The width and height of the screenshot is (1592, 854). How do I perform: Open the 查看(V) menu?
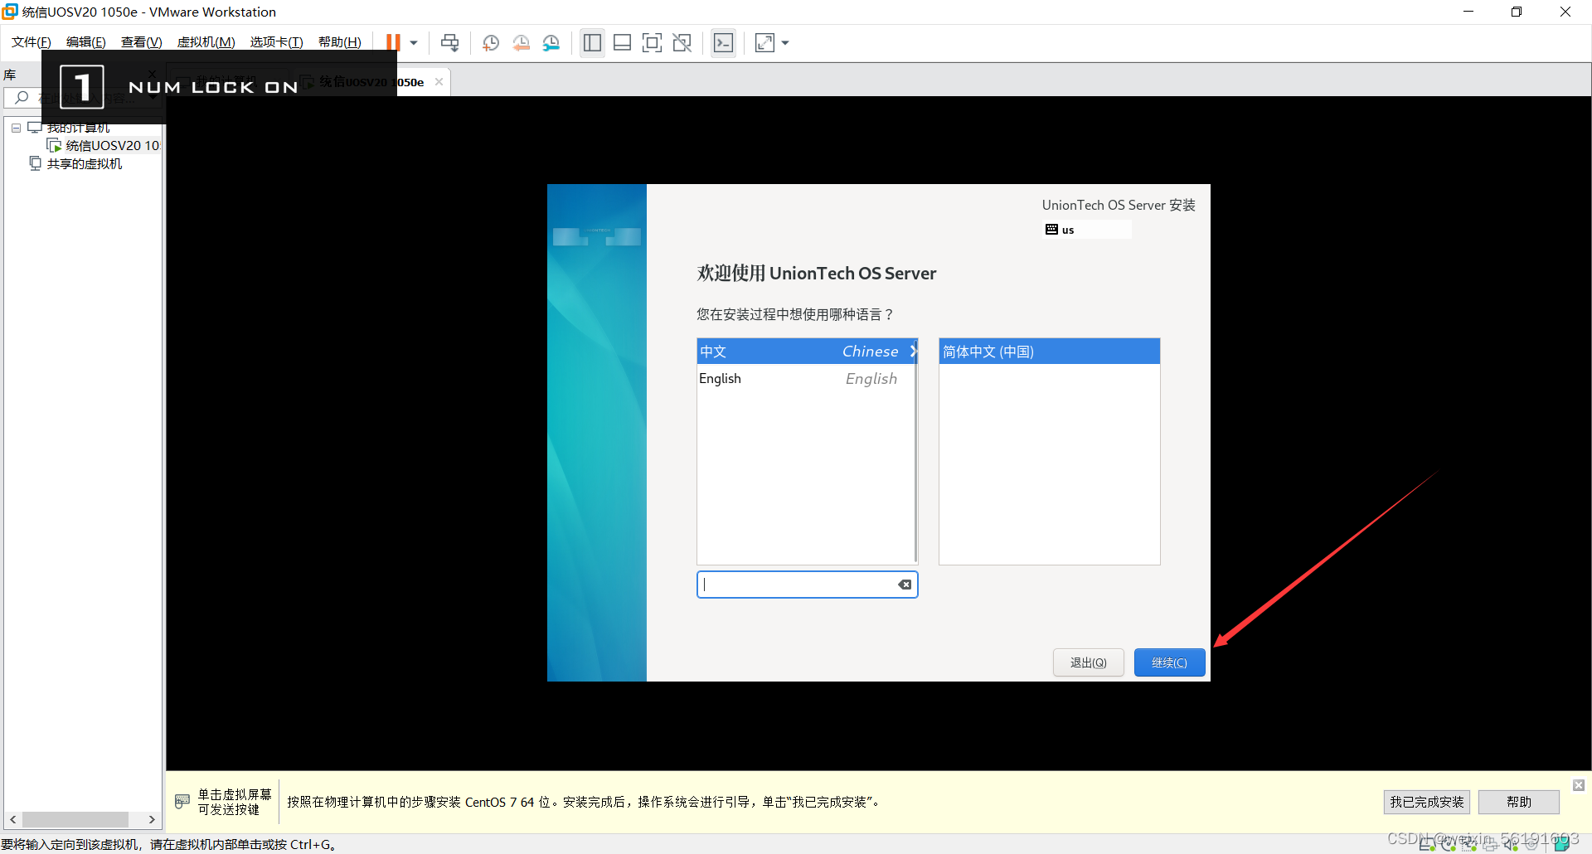[x=141, y=42]
